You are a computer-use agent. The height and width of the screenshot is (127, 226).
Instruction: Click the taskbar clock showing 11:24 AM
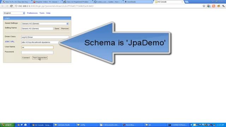(220, 125)
